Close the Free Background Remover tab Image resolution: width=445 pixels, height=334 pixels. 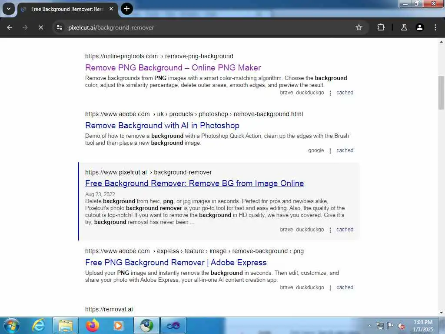pos(111,9)
